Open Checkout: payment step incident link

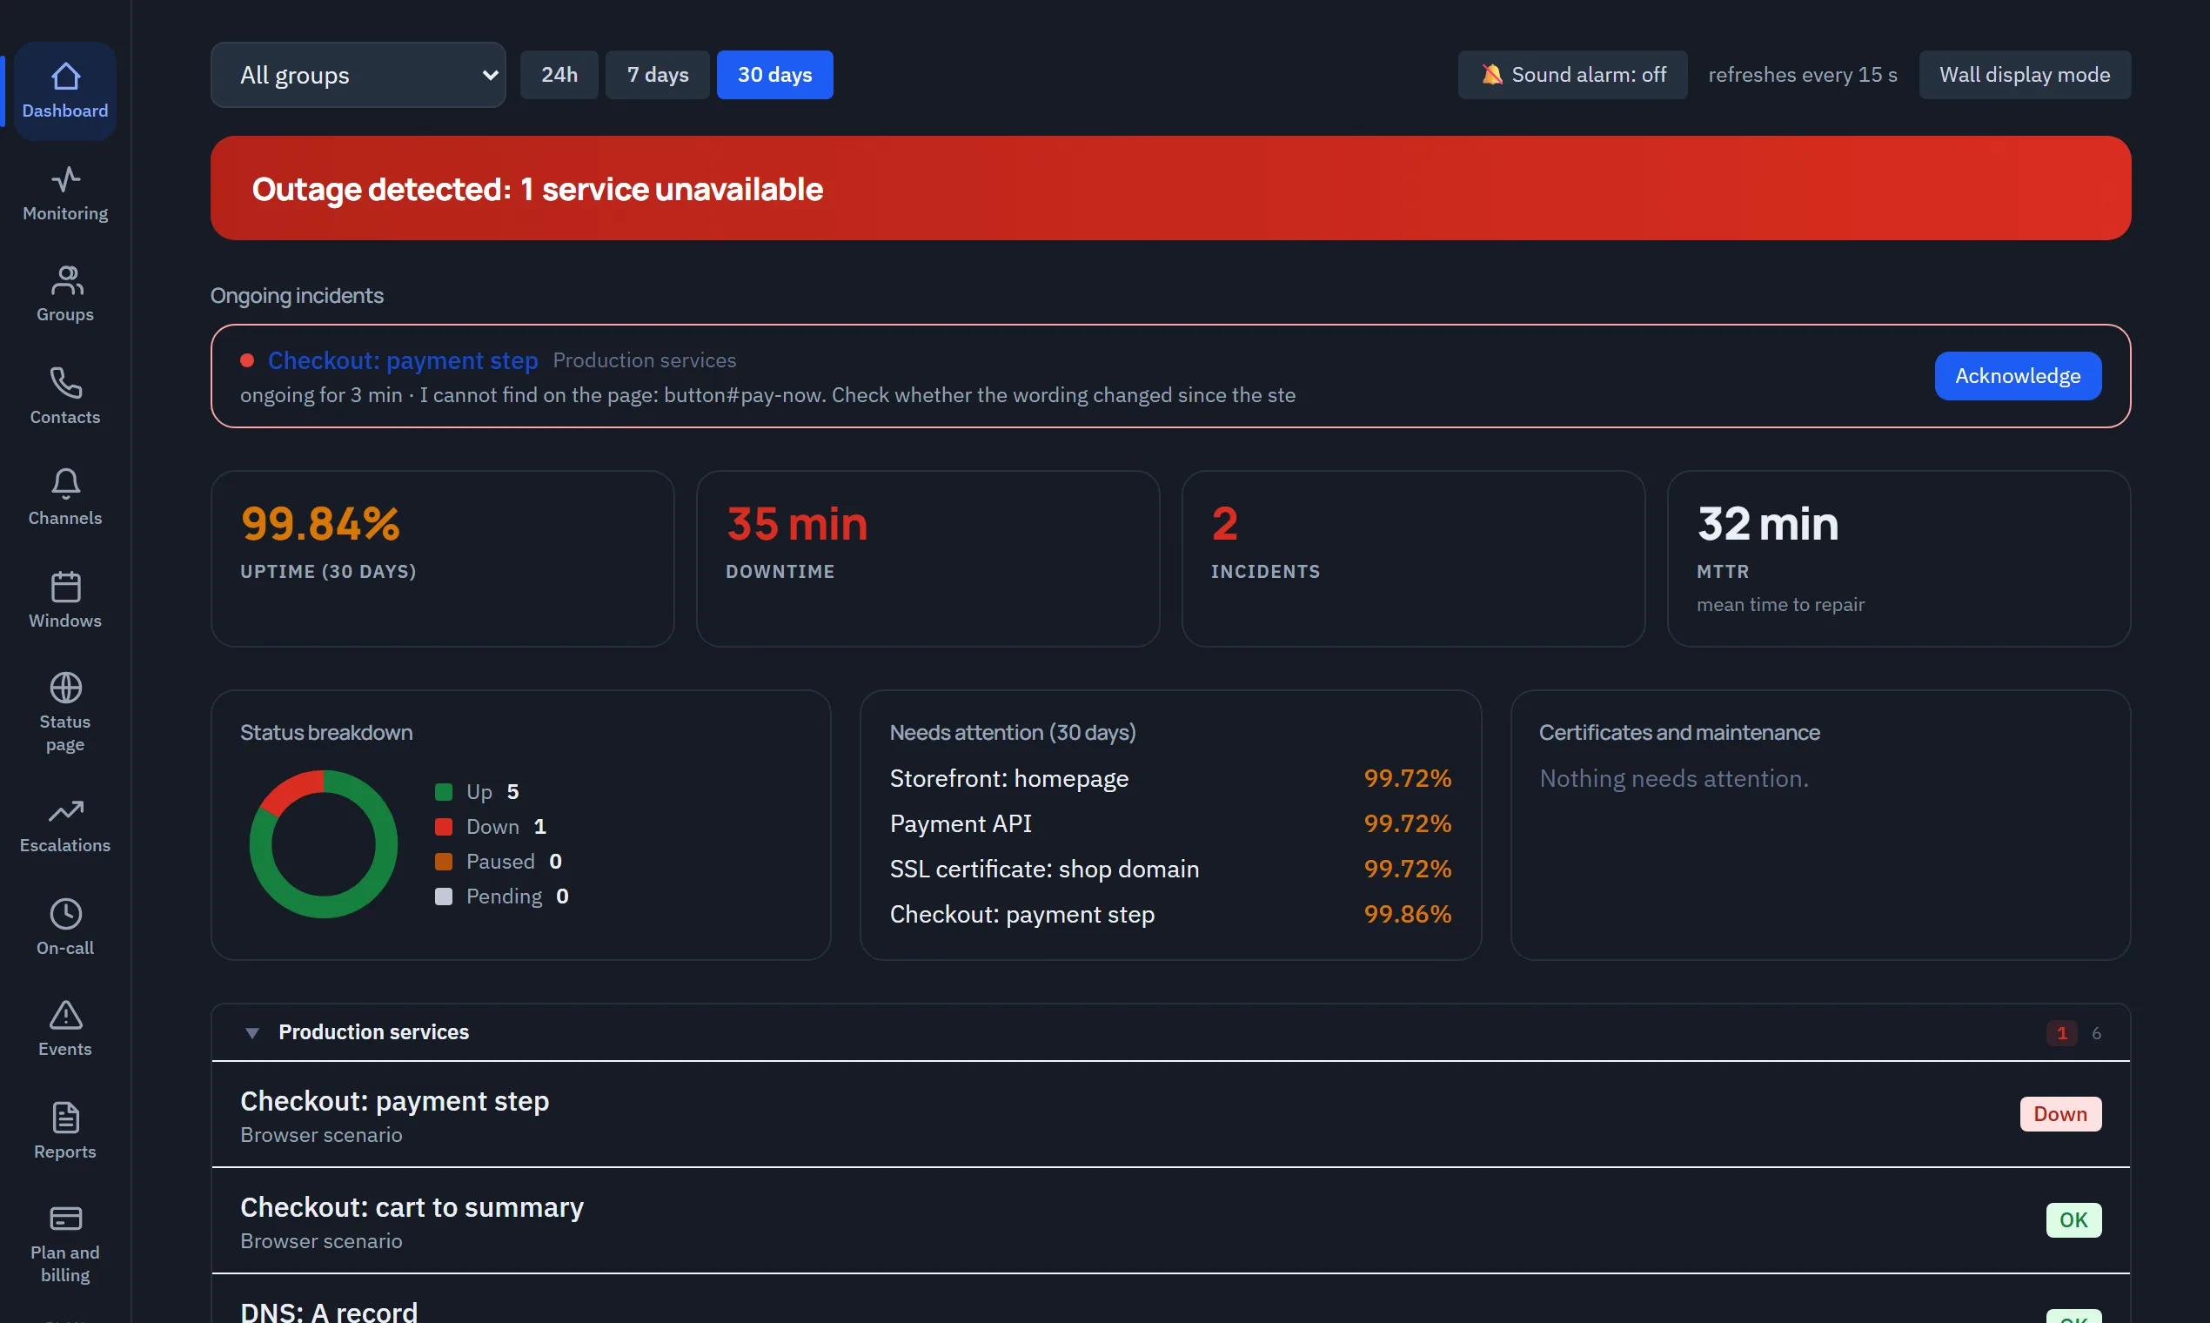pos(403,360)
